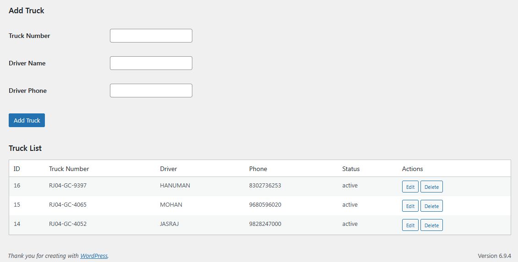This screenshot has width=518, height=262.
Task: Open Edit for JASRAJ's truck
Action: (410, 225)
